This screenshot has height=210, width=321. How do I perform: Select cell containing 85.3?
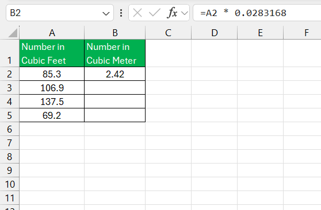[x=52, y=74]
